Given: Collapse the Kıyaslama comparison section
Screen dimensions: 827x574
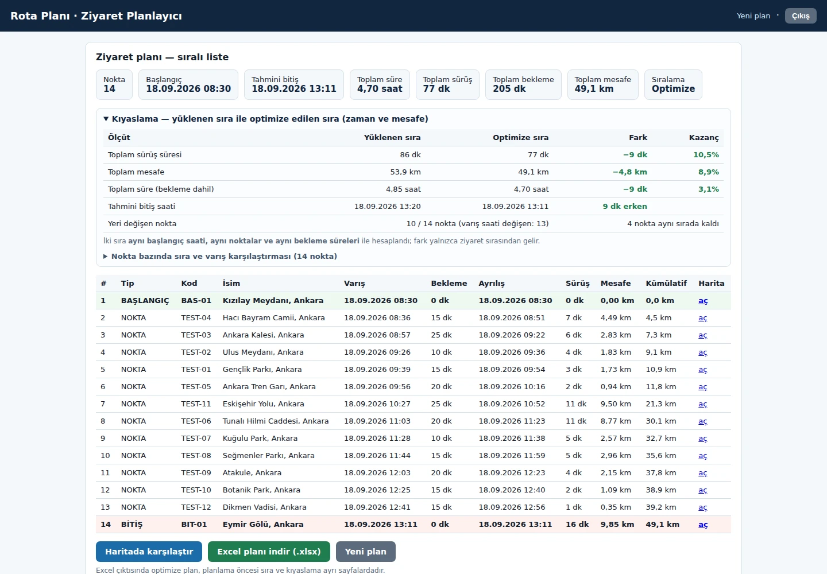Looking at the screenshot, I should [266, 119].
